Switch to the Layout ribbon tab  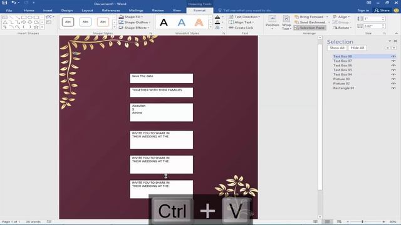click(87, 11)
